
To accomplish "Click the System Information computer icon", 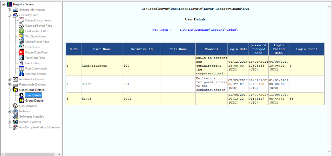I will [15, 10].
